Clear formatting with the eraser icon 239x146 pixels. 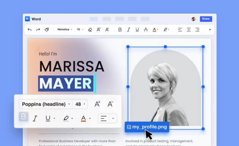click(x=90, y=29)
